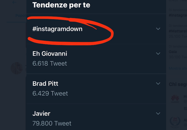Viewport: 187px width, 130px height.
Task: Open the Gaia trend in sidebar
Action: tap(173, 52)
